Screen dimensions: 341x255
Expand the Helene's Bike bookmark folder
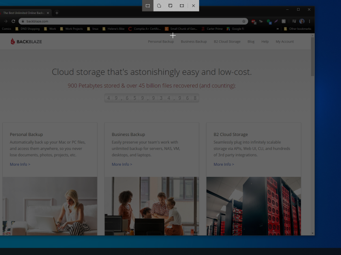tap(113, 29)
